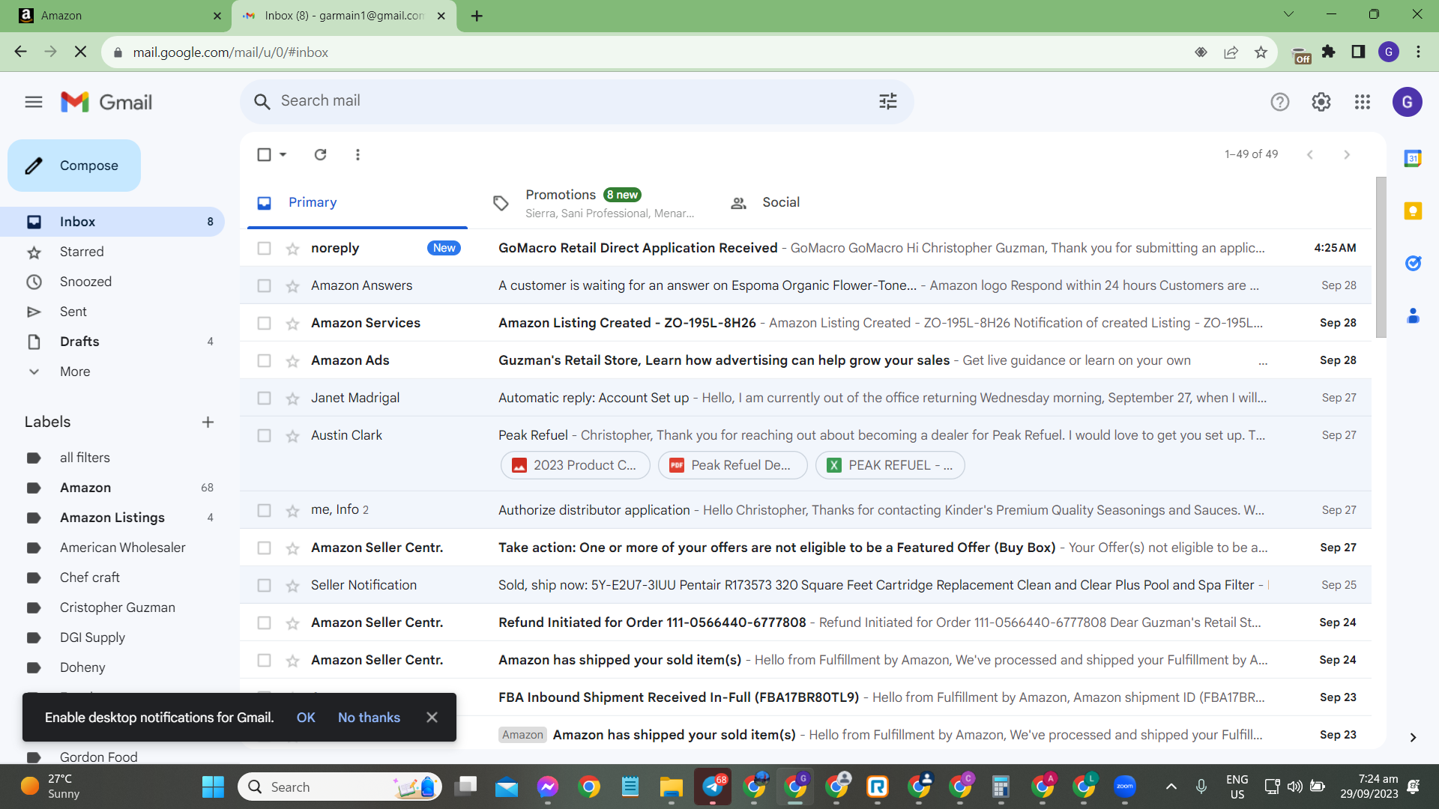The width and height of the screenshot is (1439, 809).
Task: Tick the 'me, Info' email checkbox
Action: click(264, 510)
